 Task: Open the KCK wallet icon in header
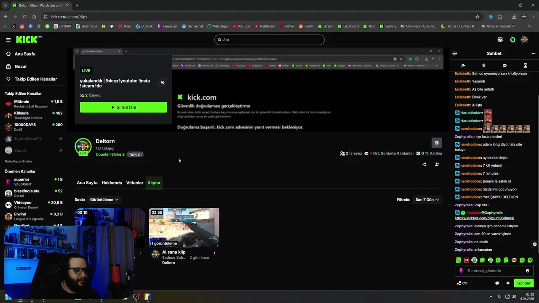tap(500, 40)
